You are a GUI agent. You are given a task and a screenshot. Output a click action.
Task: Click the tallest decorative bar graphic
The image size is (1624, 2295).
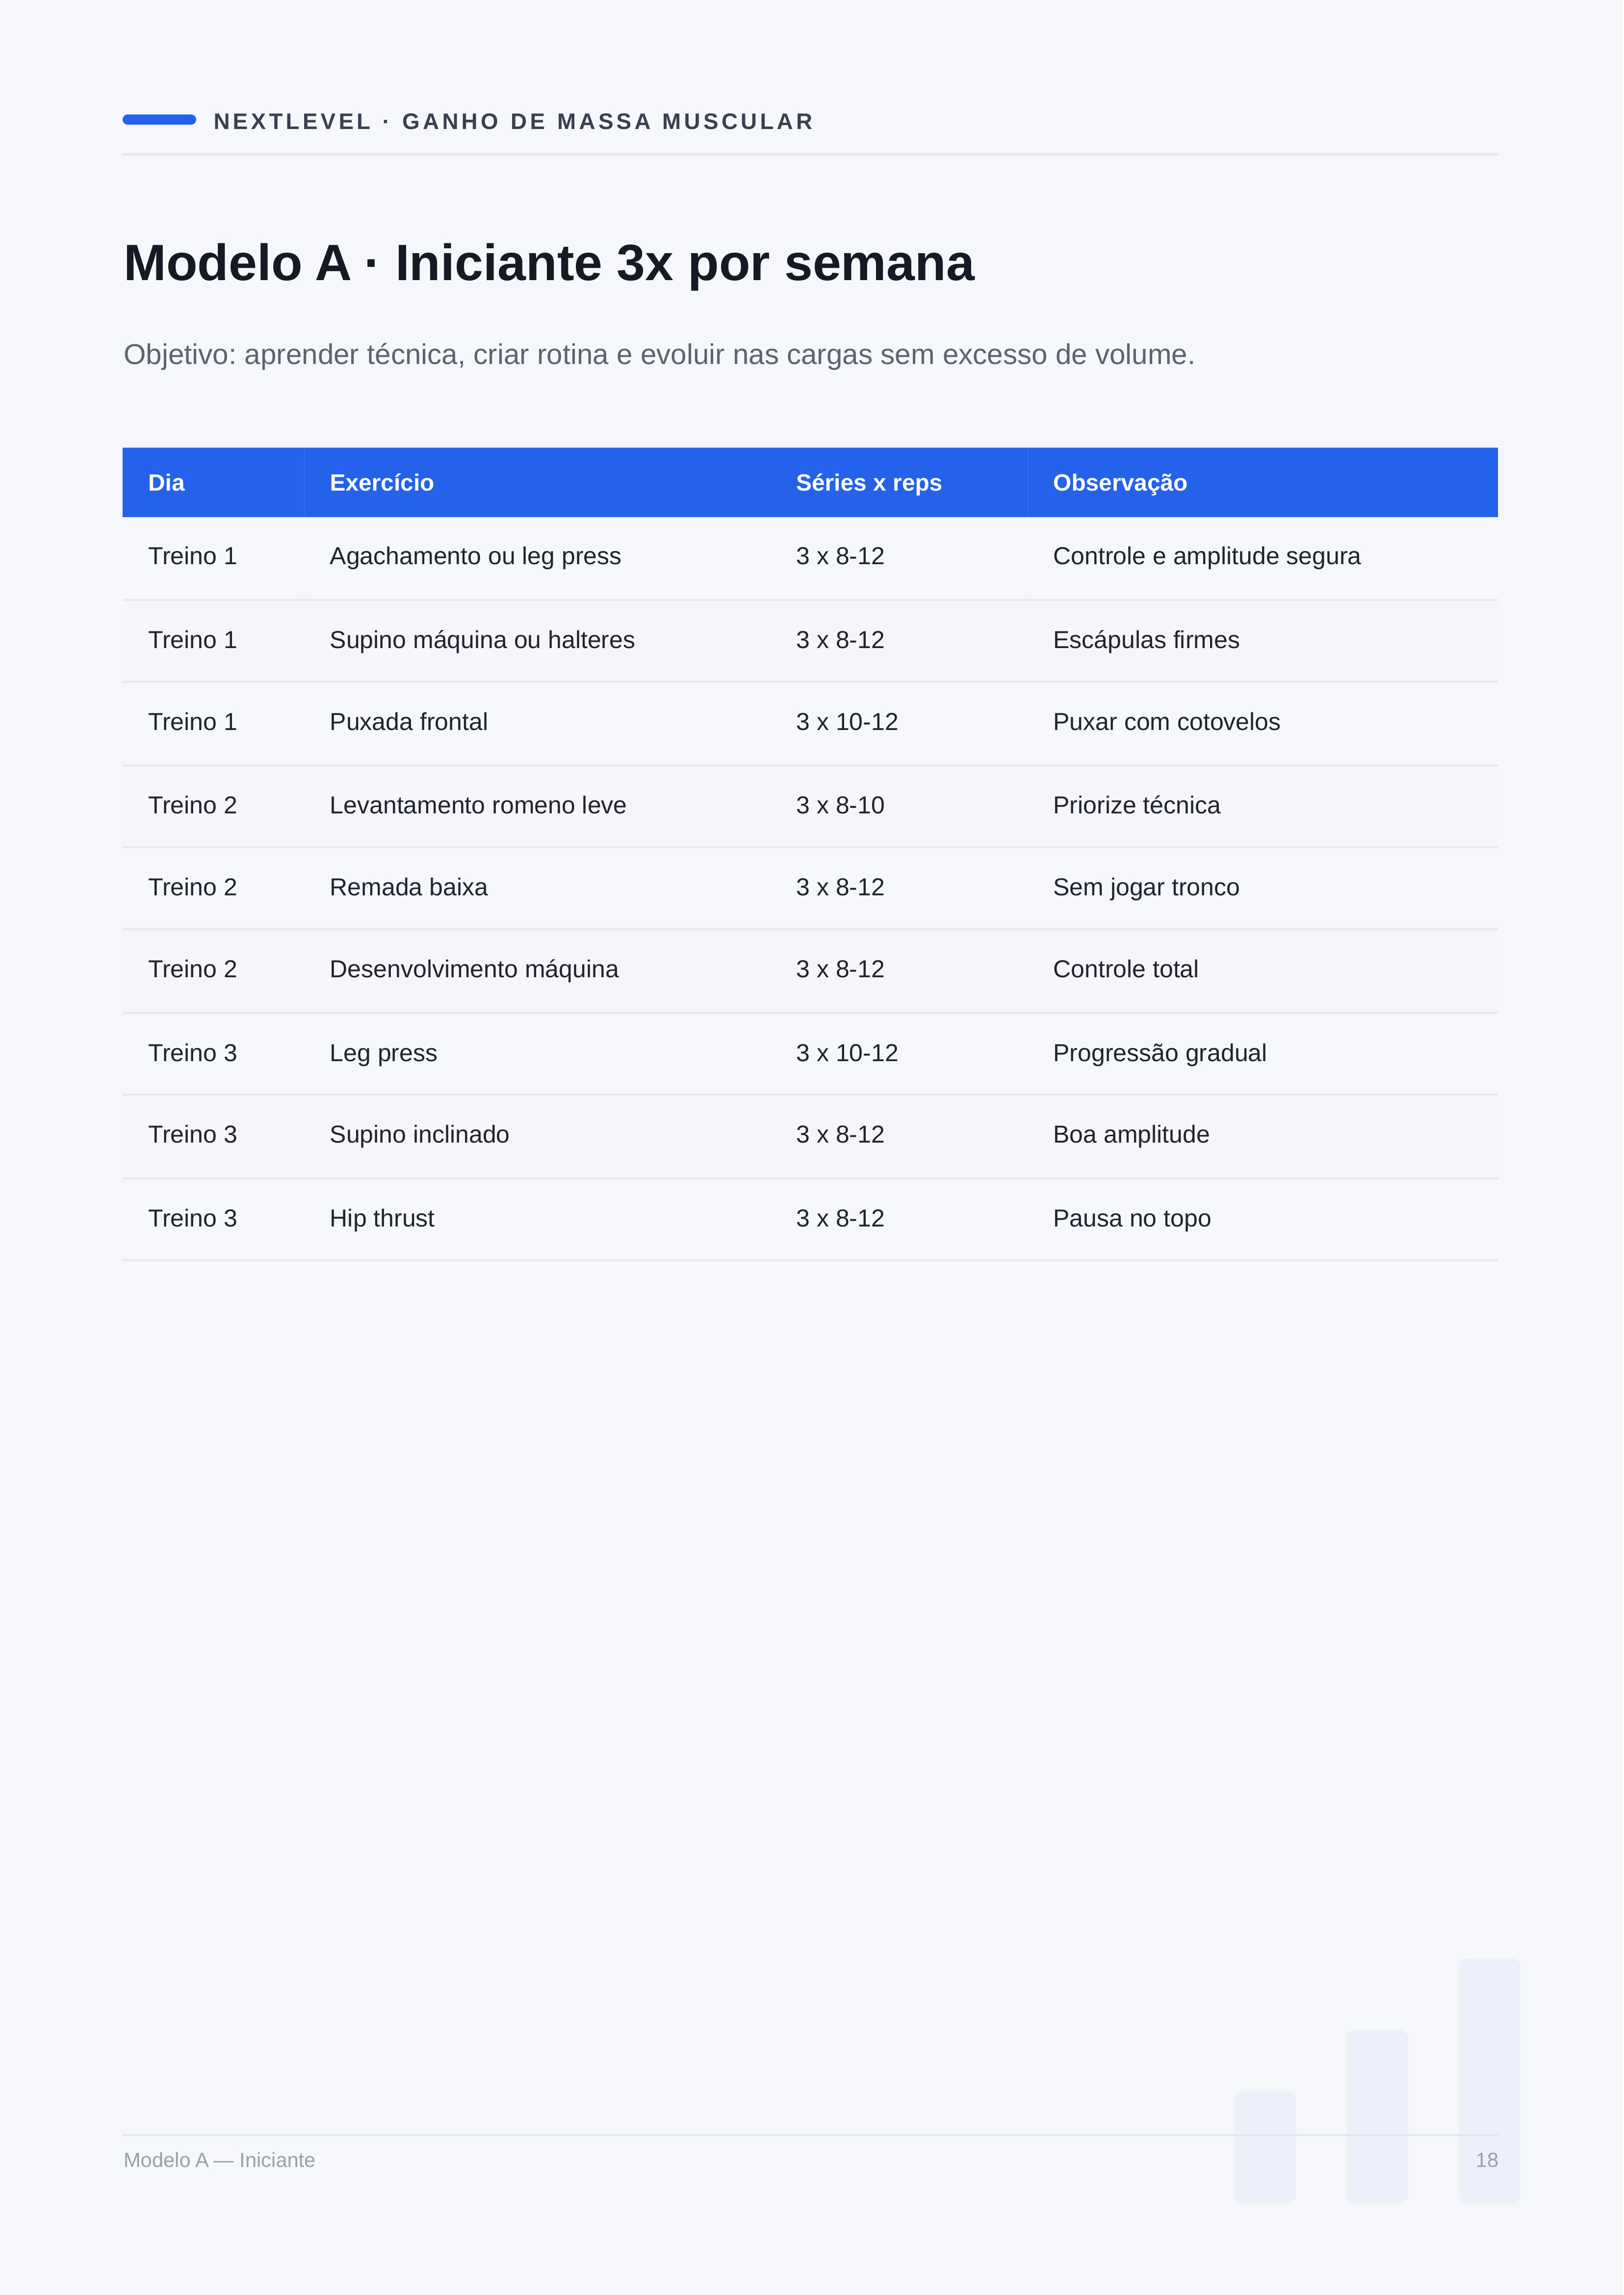(x=1489, y=2080)
